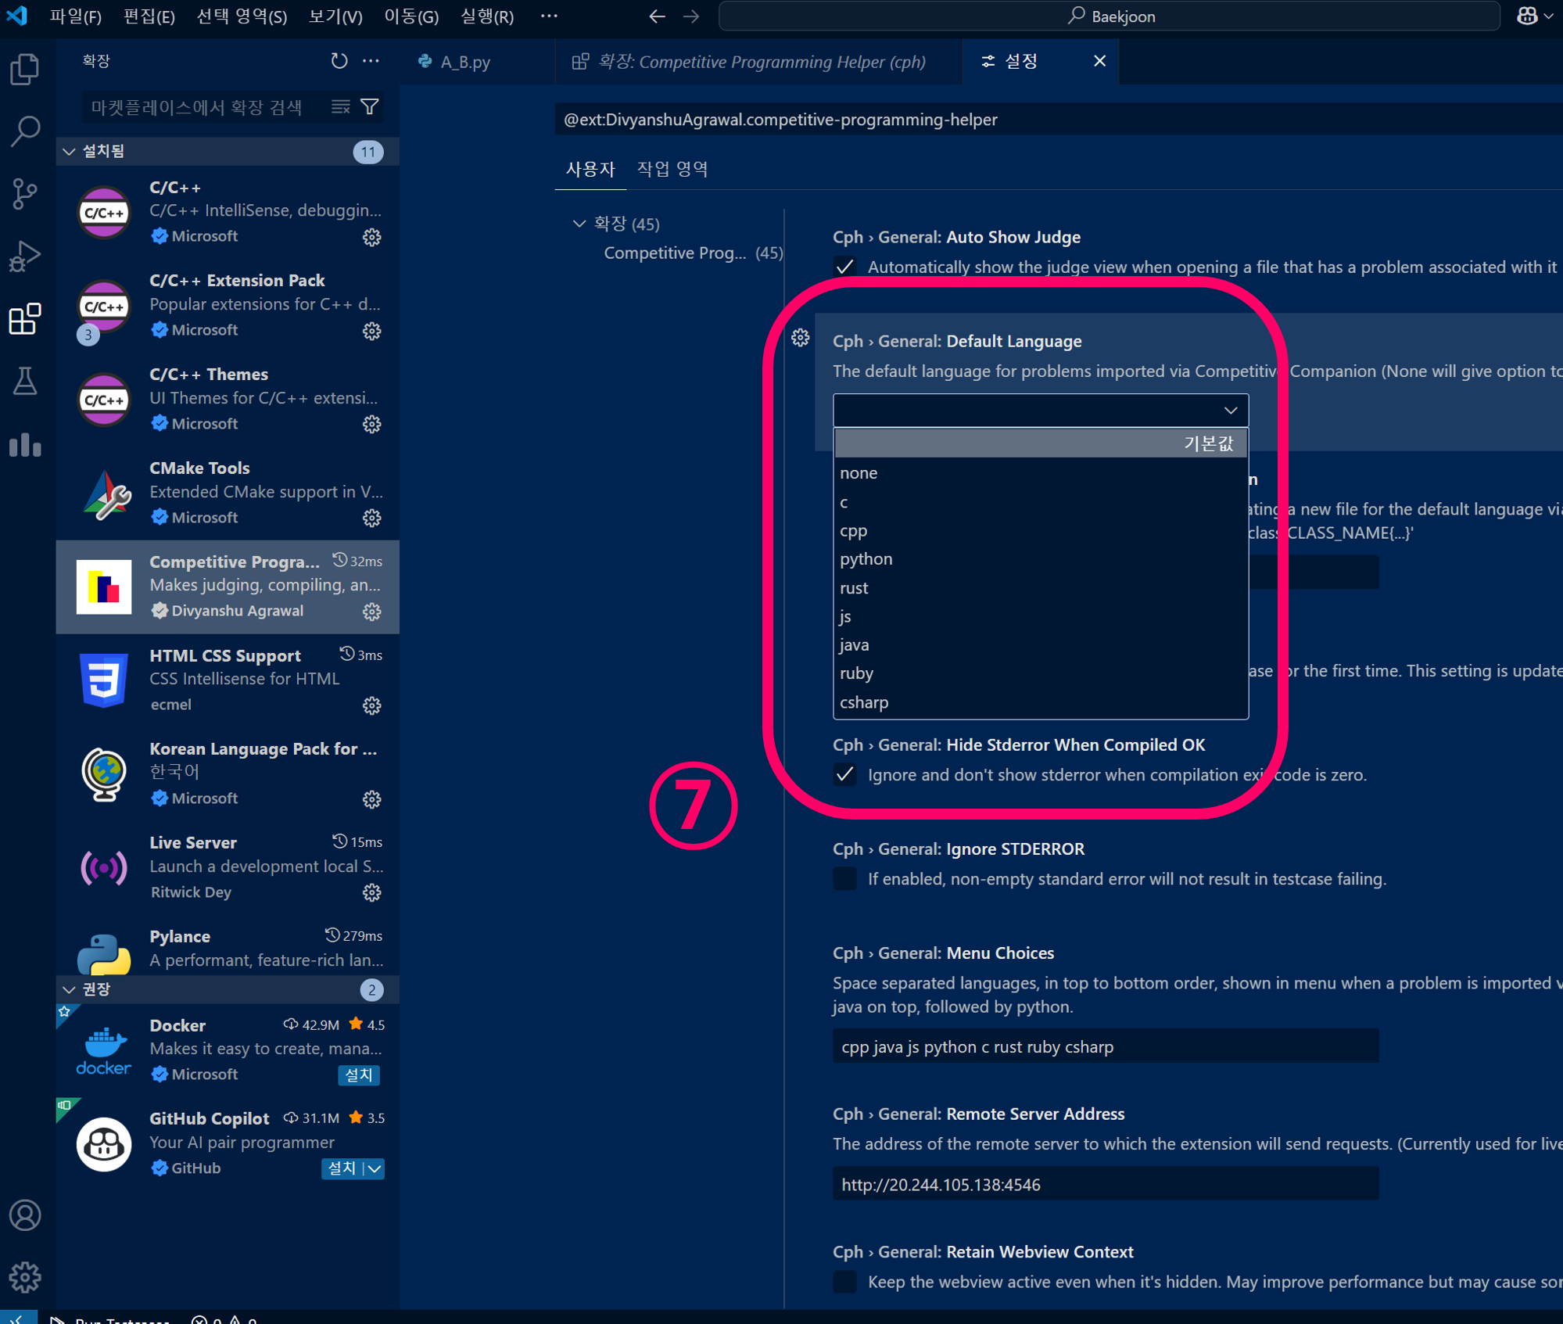Viewport: 1563px width, 1324px height.
Task: Switch to 작업 영역 settings scope
Action: 672,169
